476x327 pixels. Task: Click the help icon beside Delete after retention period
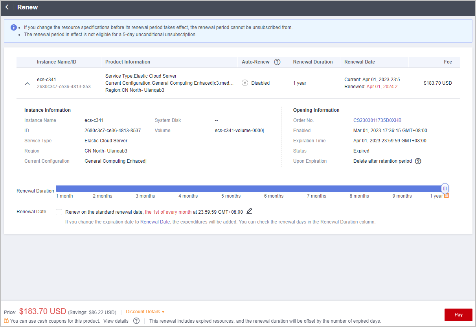tap(418, 161)
